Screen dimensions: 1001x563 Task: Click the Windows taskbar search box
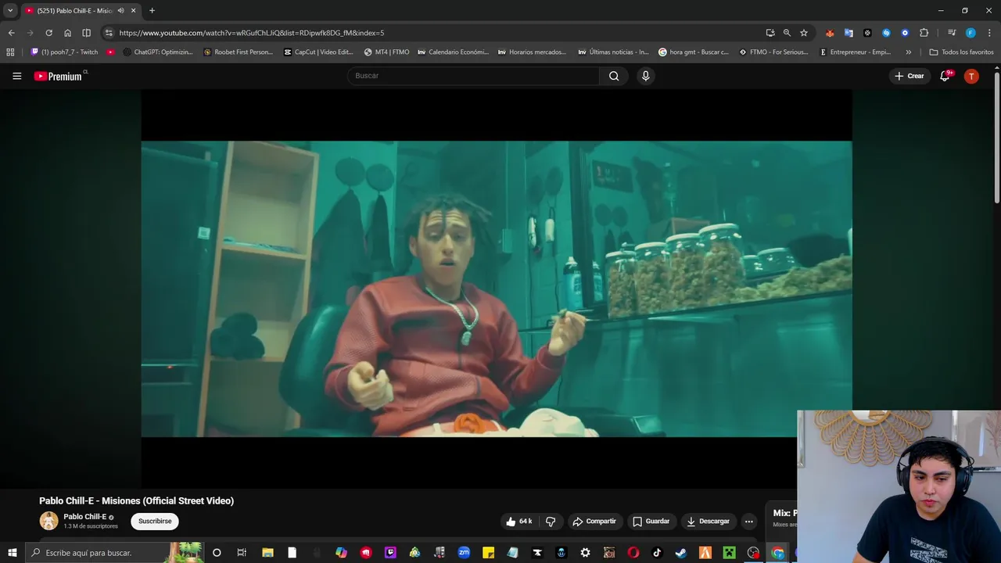113,553
